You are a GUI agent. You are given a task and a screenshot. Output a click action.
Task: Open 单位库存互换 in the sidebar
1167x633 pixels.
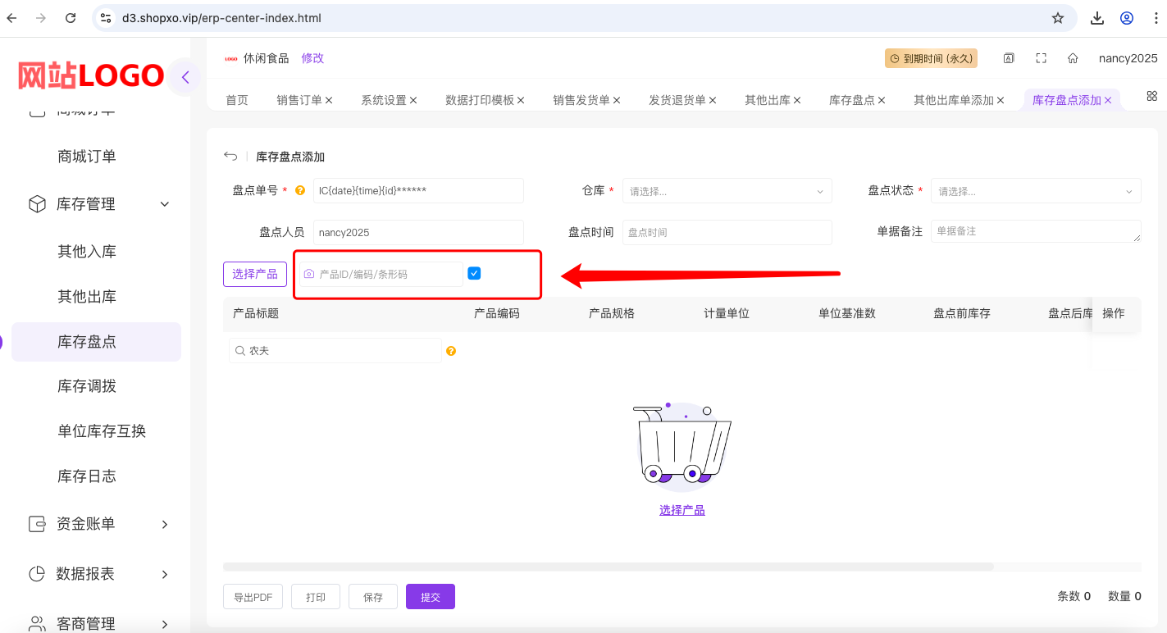(x=102, y=431)
